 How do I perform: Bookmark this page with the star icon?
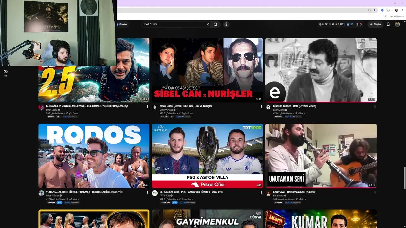pyautogui.click(x=374, y=10)
